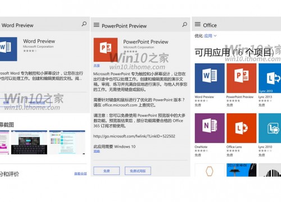Click Microsoft Corporation under Word Preview title
Image resolution: width=281 pixels, height=202 pixels.
(x=38, y=47)
